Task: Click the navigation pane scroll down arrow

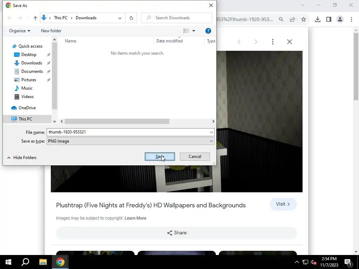Action: pyautogui.click(x=54, y=121)
